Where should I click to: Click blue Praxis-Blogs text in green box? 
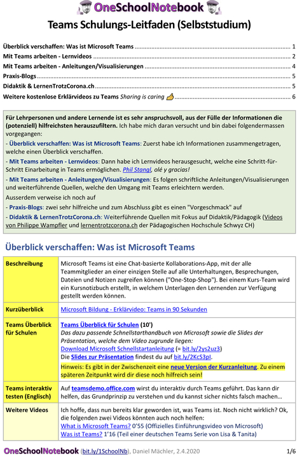tap(26, 207)
